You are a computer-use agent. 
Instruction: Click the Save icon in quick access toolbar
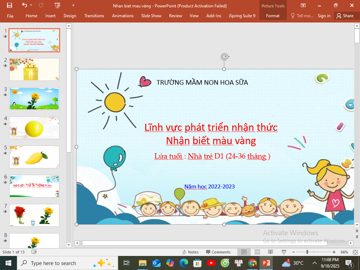point(9,5)
